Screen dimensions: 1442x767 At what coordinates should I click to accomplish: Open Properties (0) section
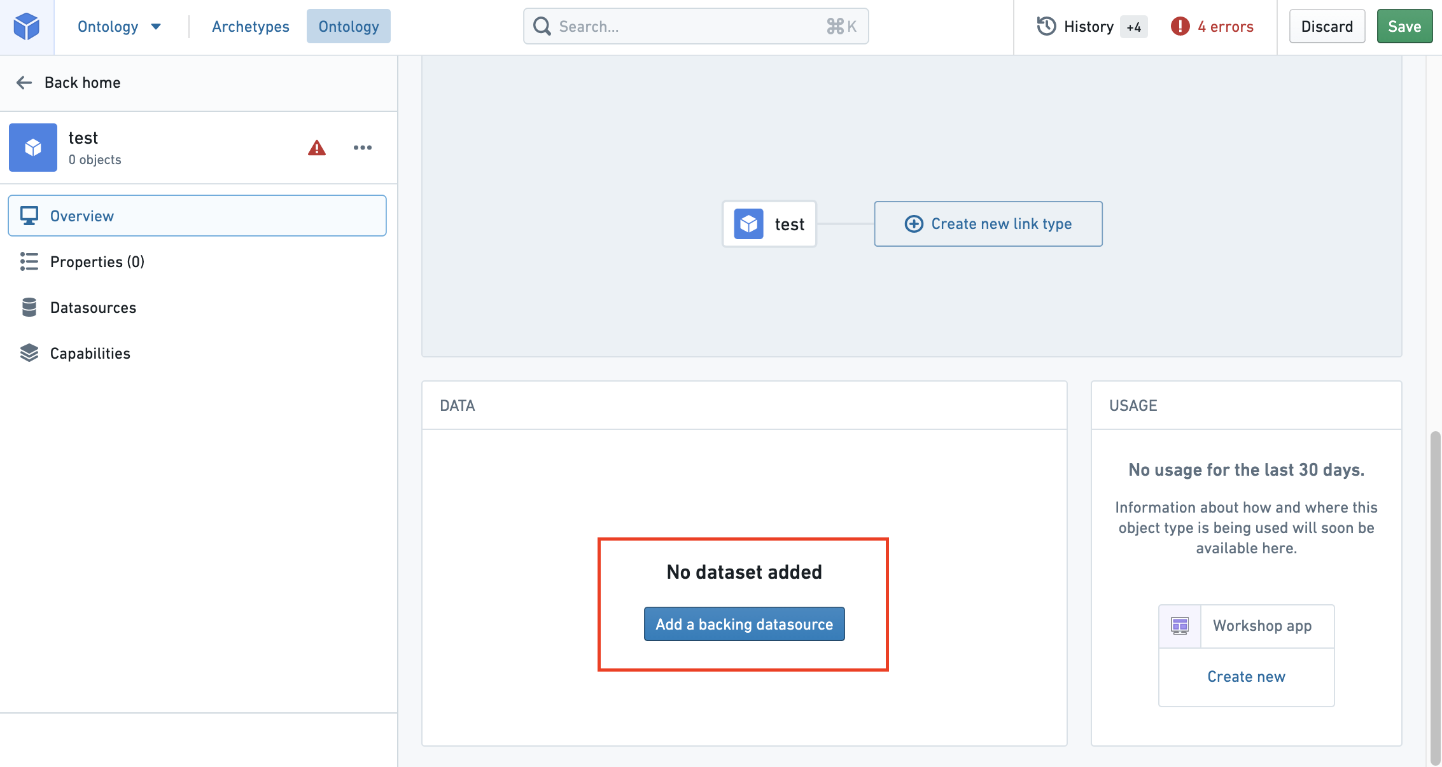tap(197, 261)
